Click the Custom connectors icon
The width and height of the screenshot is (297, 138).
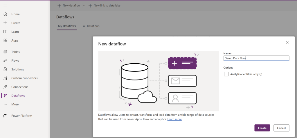click(x=5, y=78)
